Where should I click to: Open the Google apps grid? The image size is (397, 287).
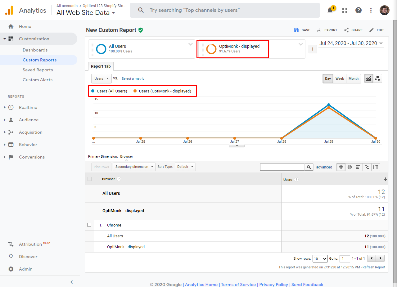click(345, 10)
